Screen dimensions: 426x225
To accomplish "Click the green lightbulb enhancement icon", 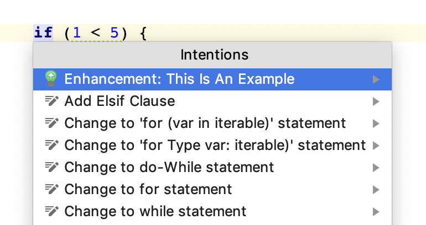I will tap(51, 79).
